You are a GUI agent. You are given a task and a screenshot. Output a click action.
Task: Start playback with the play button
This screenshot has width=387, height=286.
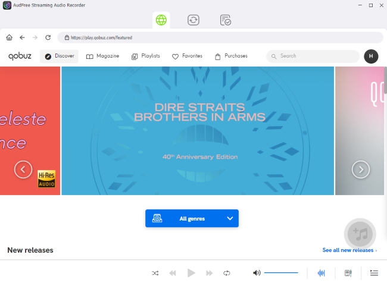point(191,273)
